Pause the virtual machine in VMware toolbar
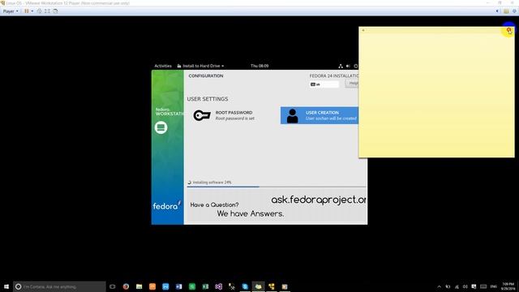 pos(27,11)
